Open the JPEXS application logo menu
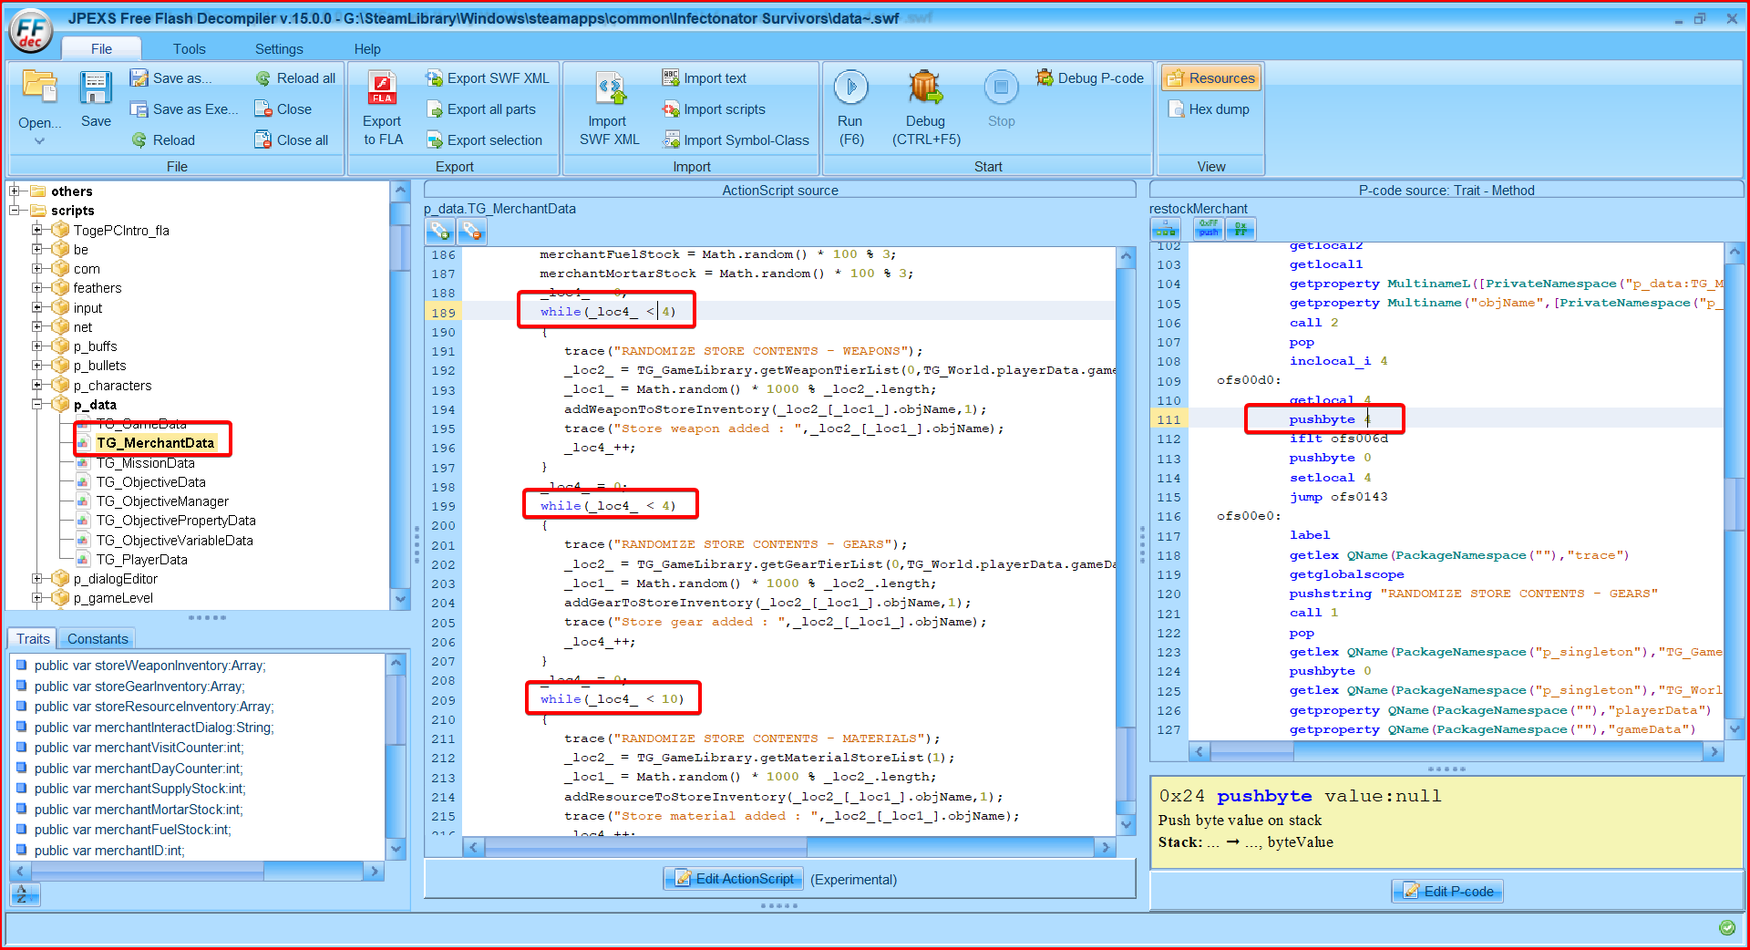The image size is (1750, 950). point(30,29)
